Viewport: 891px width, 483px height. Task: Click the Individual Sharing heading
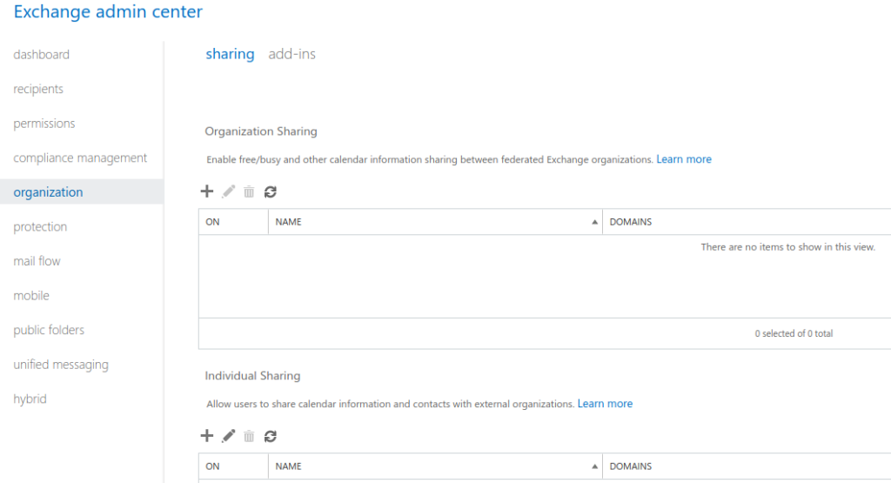pyautogui.click(x=252, y=376)
